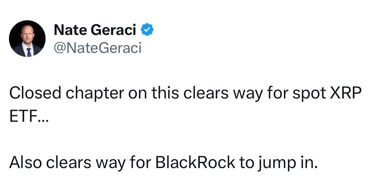Click the final word "in."
This screenshot has height=193, width=392.
(306, 163)
